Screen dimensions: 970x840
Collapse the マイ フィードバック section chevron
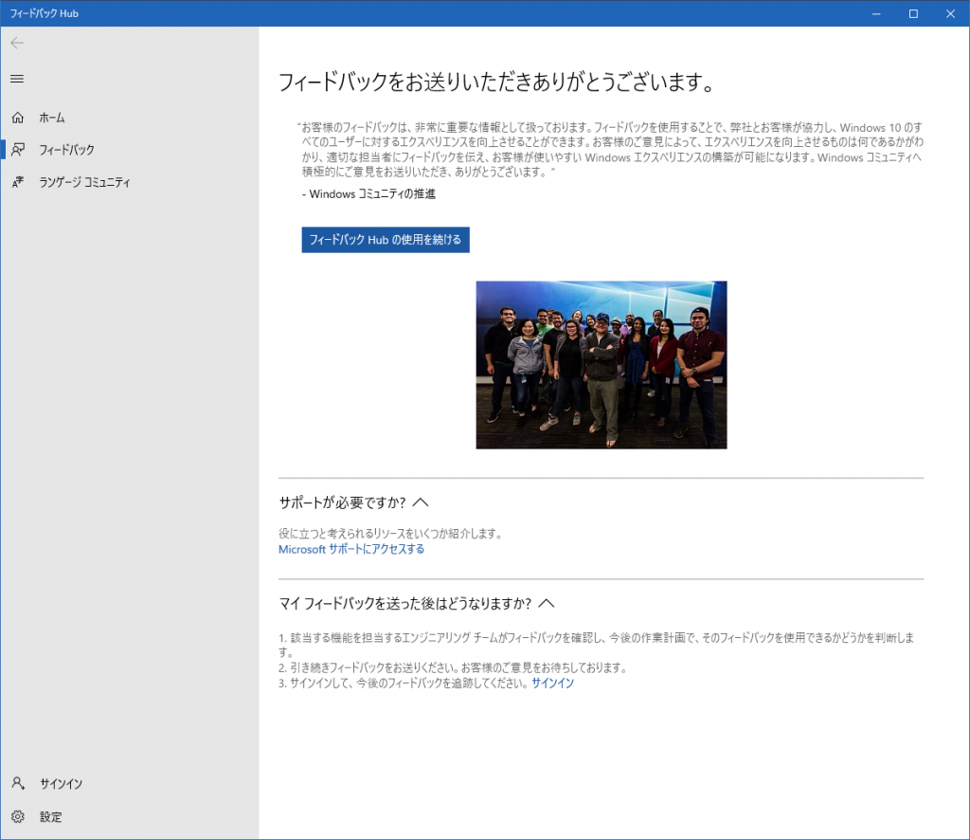click(x=545, y=603)
